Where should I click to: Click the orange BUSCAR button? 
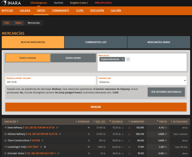click(x=96, y=107)
